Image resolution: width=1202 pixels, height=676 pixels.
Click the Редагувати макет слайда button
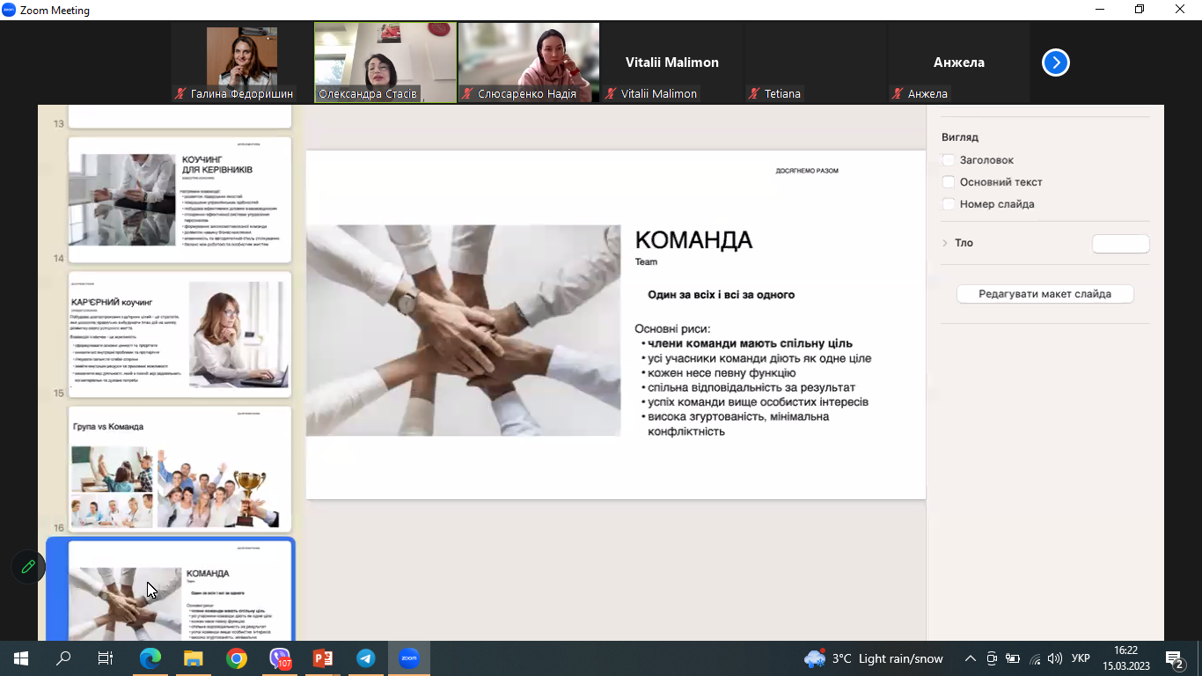point(1044,294)
